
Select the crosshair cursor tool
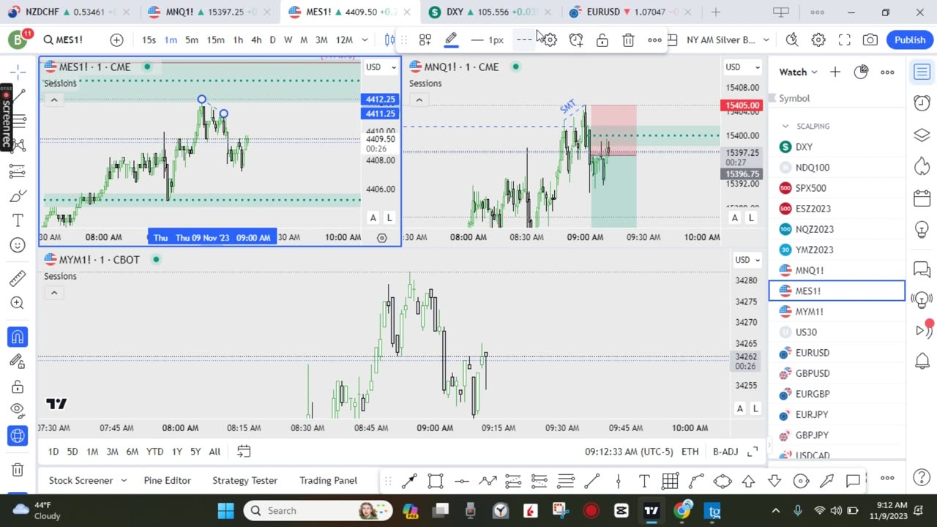[18, 71]
